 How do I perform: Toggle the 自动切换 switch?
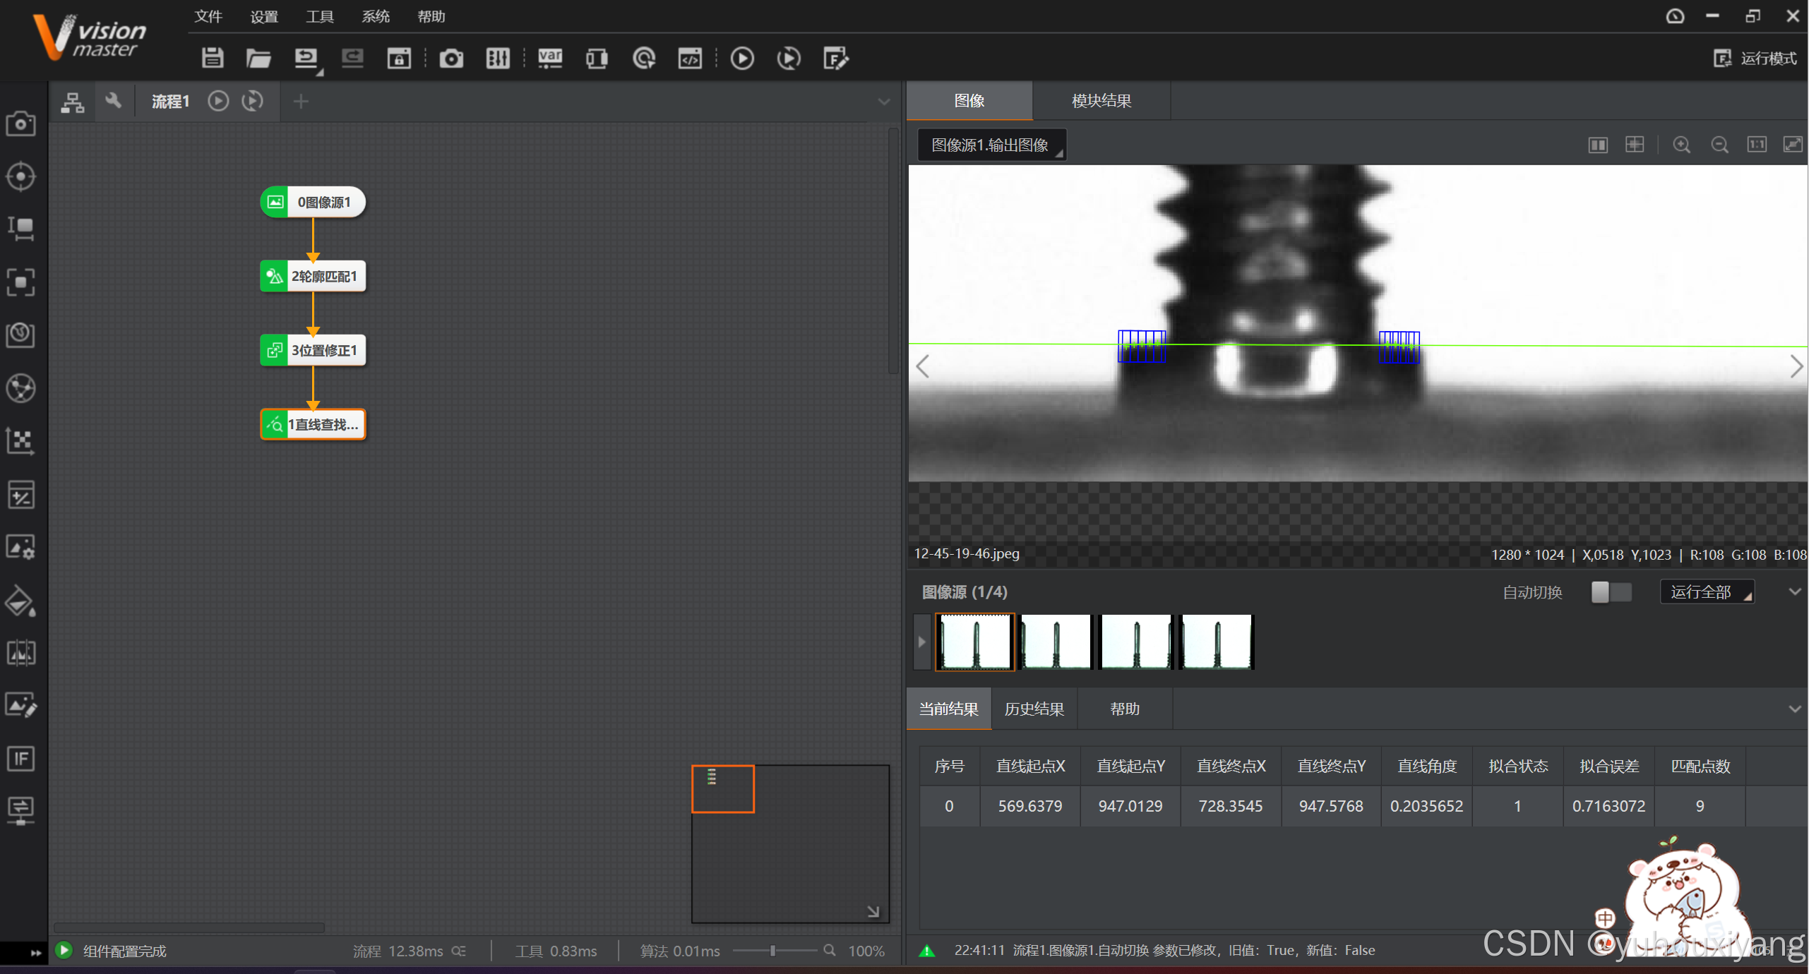point(1611,591)
